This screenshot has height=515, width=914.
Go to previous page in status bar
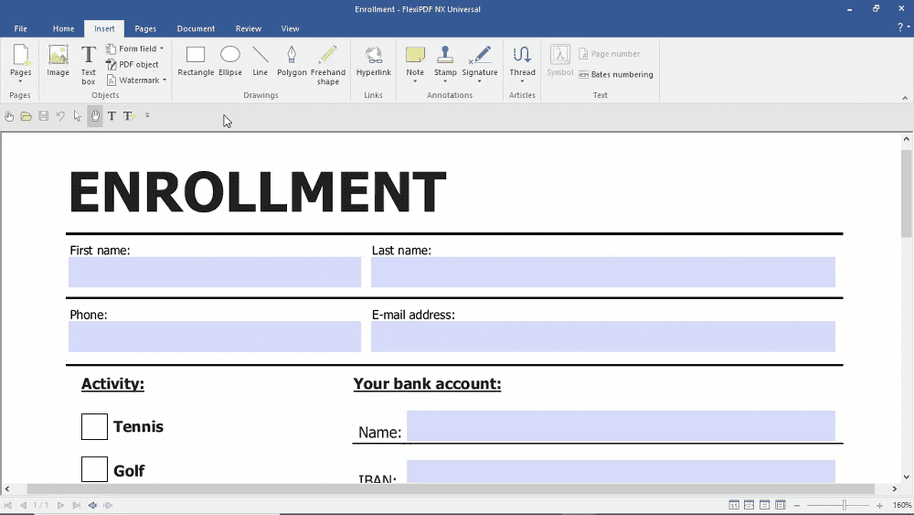(x=23, y=505)
